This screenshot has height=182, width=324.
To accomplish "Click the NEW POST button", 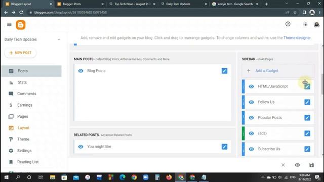I will coord(20,53).
